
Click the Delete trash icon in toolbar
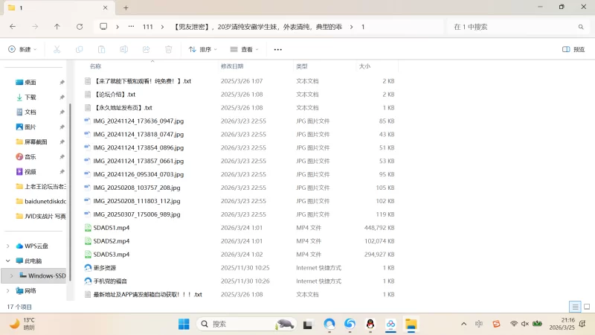(169, 49)
